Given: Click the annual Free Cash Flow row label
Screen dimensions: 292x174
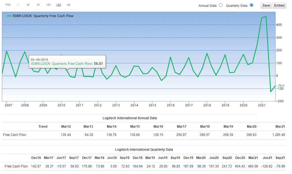Looking at the screenshot, I should (15, 135).
